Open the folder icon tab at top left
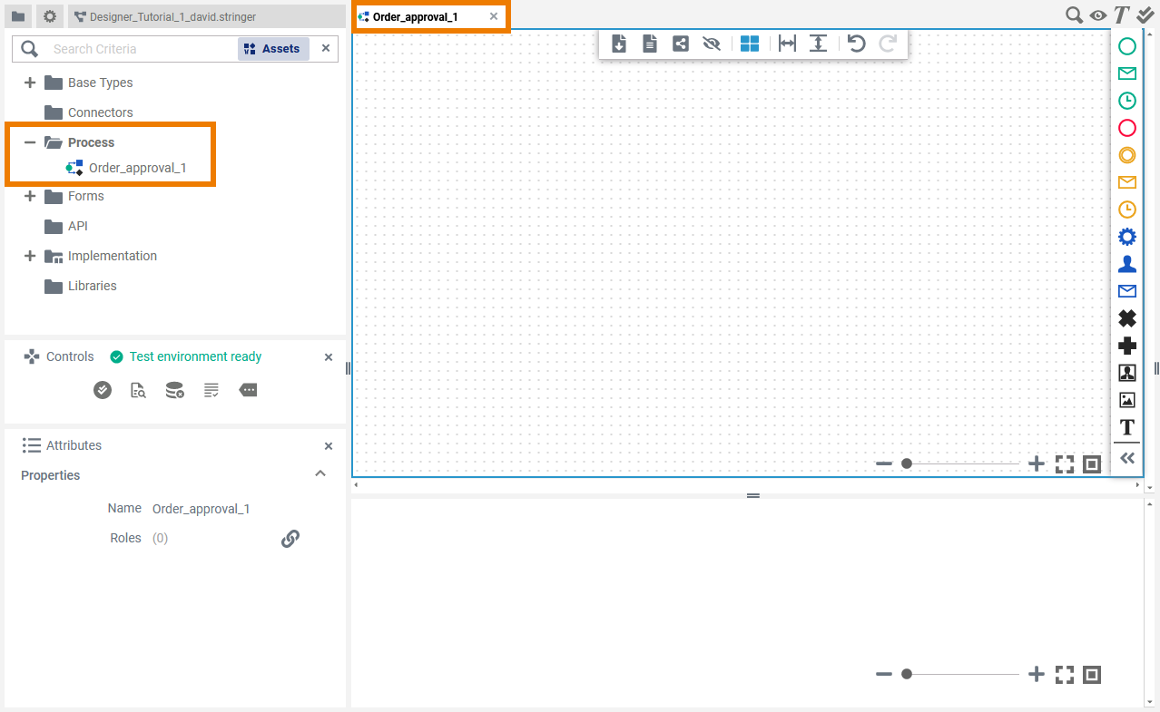The width and height of the screenshot is (1160, 712). click(x=18, y=16)
